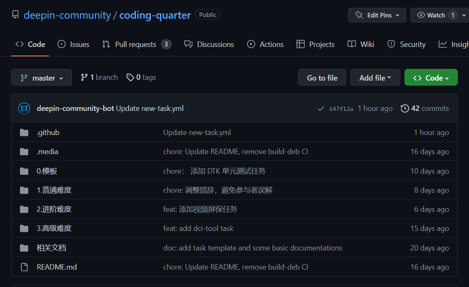The height and width of the screenshot is (287, 469).
Task: Open commit 'chore: 添加 DTK 单元测试任务'
Action: 215,171
